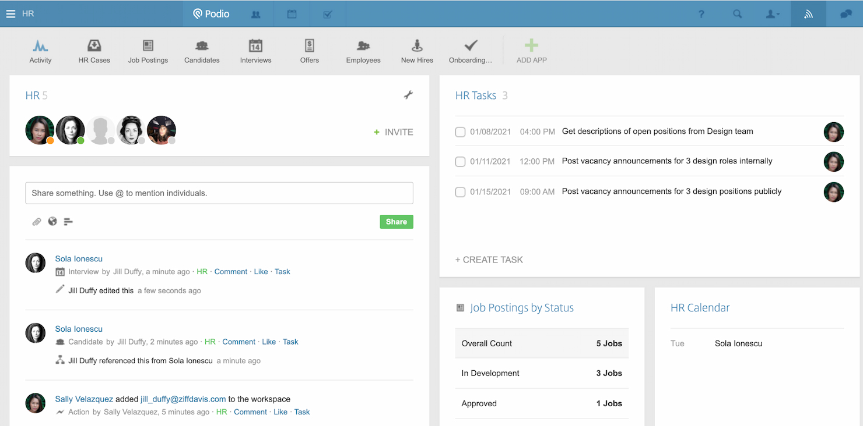The height and width of the screenshot is (426, 863).
Task: Click INVITE to add members
Action: click(x=394, y=132)
